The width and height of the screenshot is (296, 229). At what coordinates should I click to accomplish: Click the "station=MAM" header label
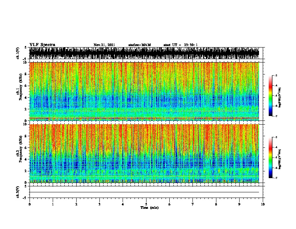(x=139, y=45)
